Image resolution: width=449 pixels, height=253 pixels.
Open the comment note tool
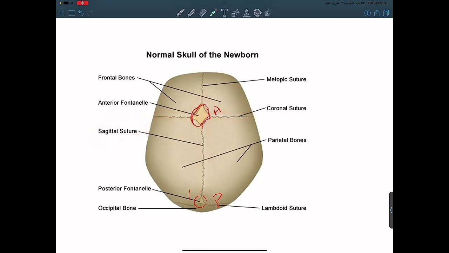pos(268,13)
